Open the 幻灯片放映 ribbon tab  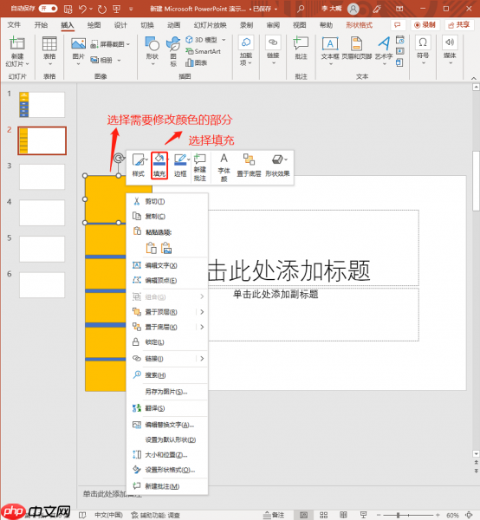(211, 25)
